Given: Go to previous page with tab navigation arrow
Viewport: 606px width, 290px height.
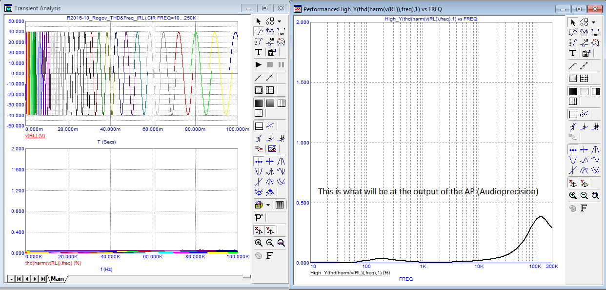Looking at the screenshot, I should click(27, 279).
